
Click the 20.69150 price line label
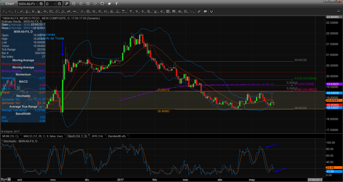[300, 60]
